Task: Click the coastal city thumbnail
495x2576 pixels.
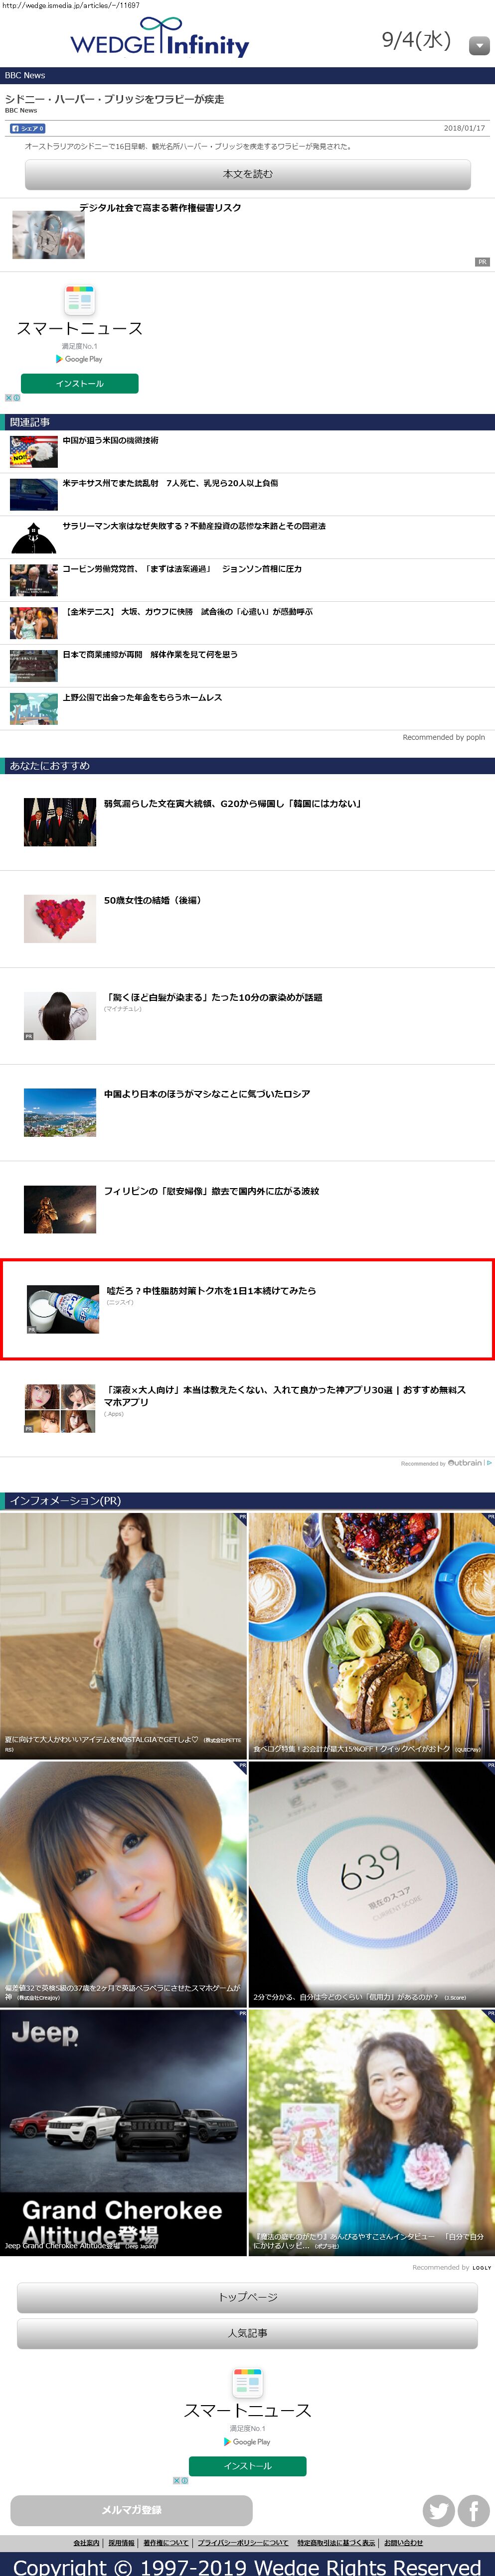Action: pyautogui.click(x=60, y=1113)
